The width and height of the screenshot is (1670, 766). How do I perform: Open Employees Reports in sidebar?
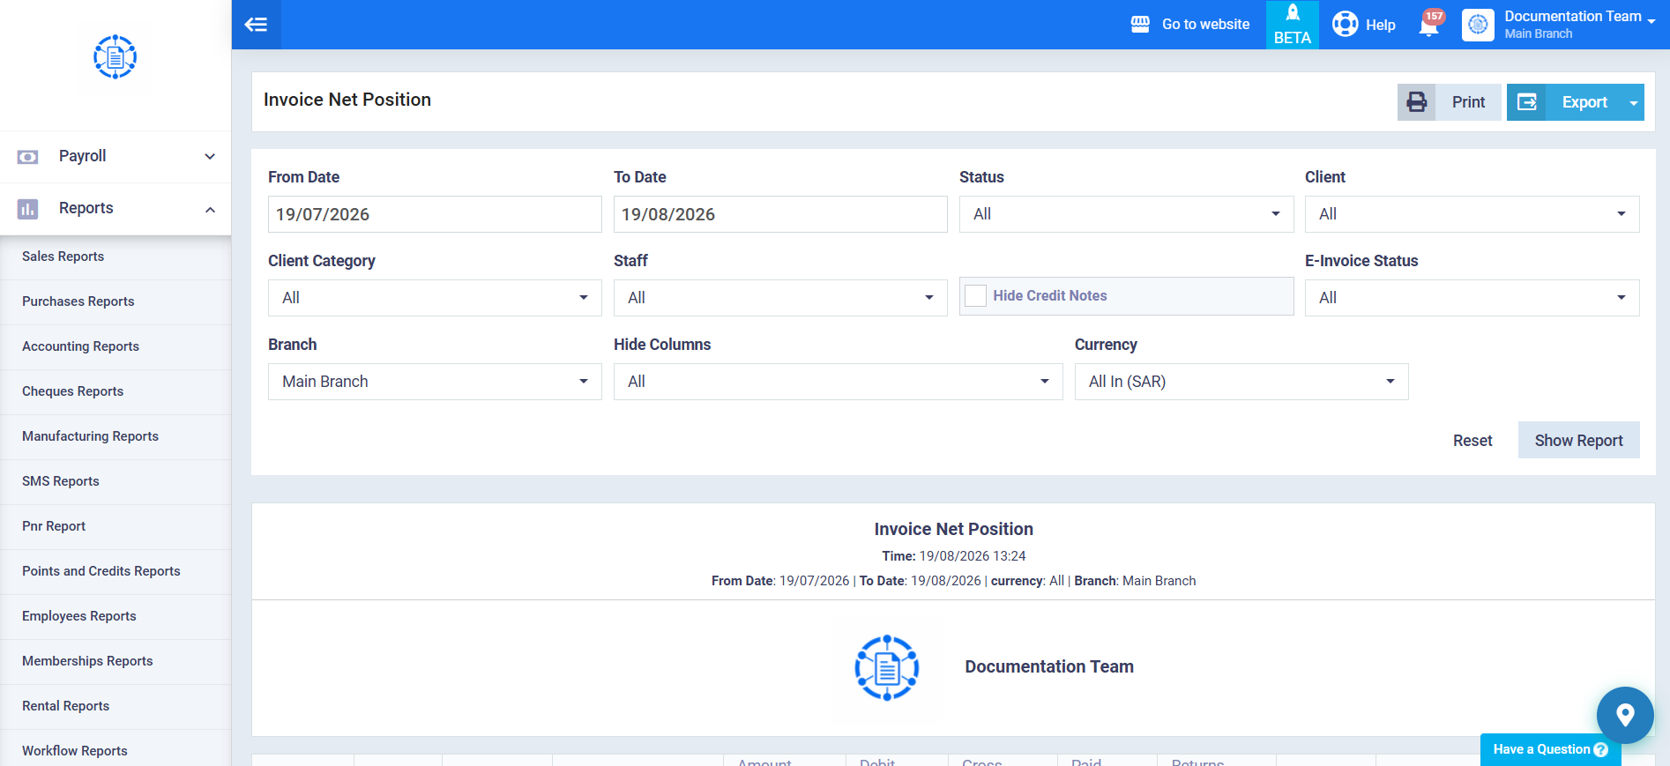(x=116, y=616)
